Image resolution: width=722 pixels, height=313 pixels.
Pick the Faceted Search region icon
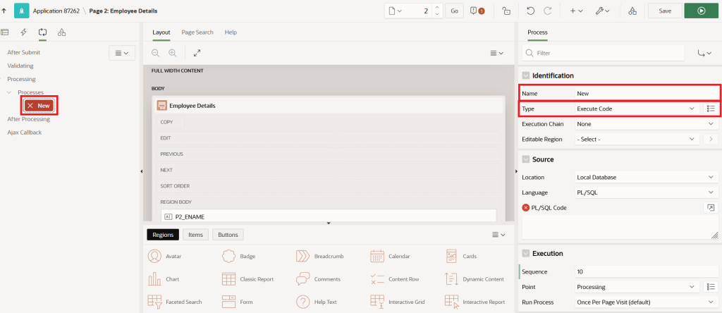154,302
